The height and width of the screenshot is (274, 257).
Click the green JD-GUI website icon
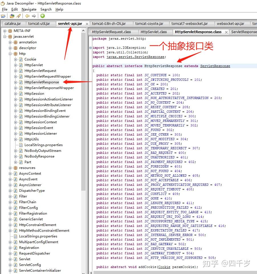(x=42, y=16)
